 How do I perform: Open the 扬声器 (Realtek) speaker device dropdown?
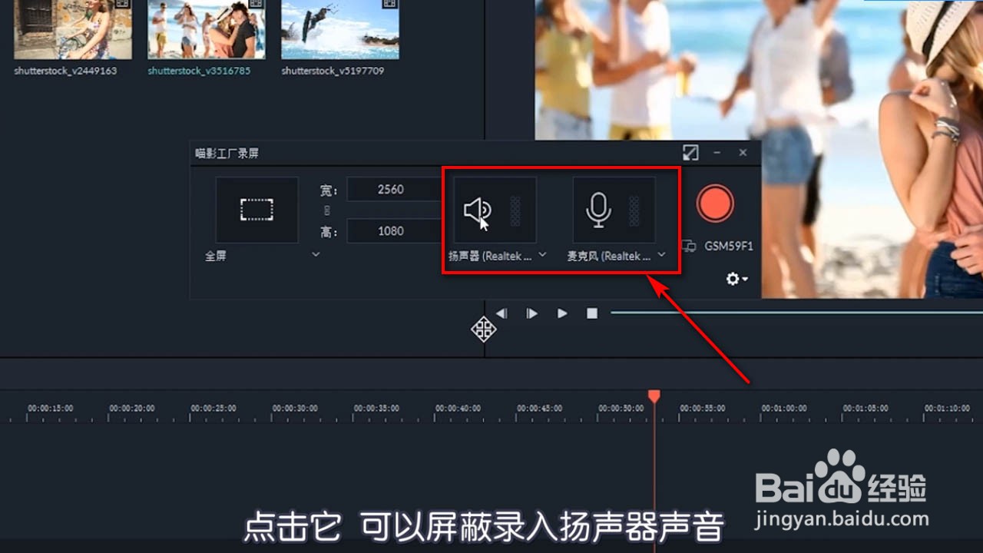[542, 256]
